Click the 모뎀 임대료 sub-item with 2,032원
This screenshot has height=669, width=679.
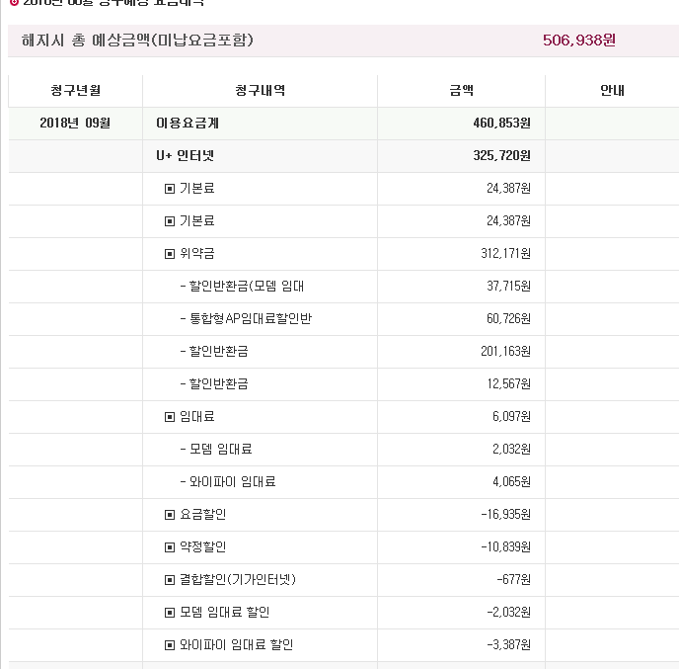pyautogui.click(x=220, y=450)
